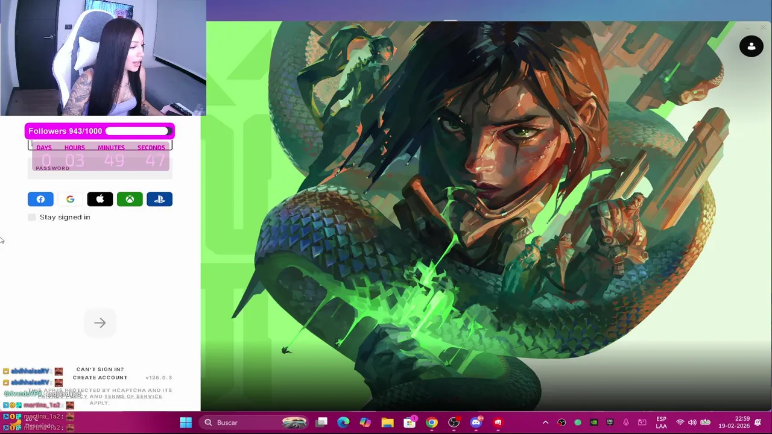Open Discord from the taskbar

pyautogui.click(x=476, y=423)
